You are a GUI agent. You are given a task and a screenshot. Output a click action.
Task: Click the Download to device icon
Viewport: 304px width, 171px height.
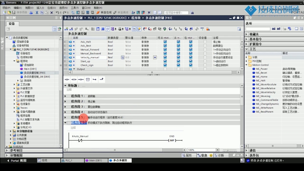click(x=78, y=13)
